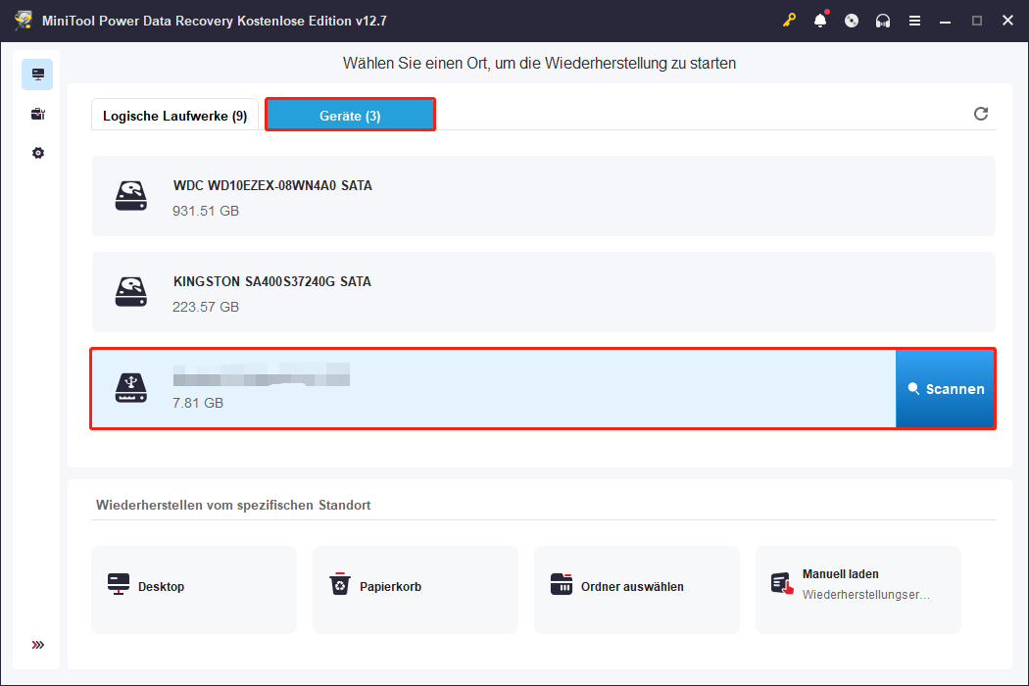1029x686 pixels.
Task: Open the hamburger menu in title bar
Action: point(914,20)
